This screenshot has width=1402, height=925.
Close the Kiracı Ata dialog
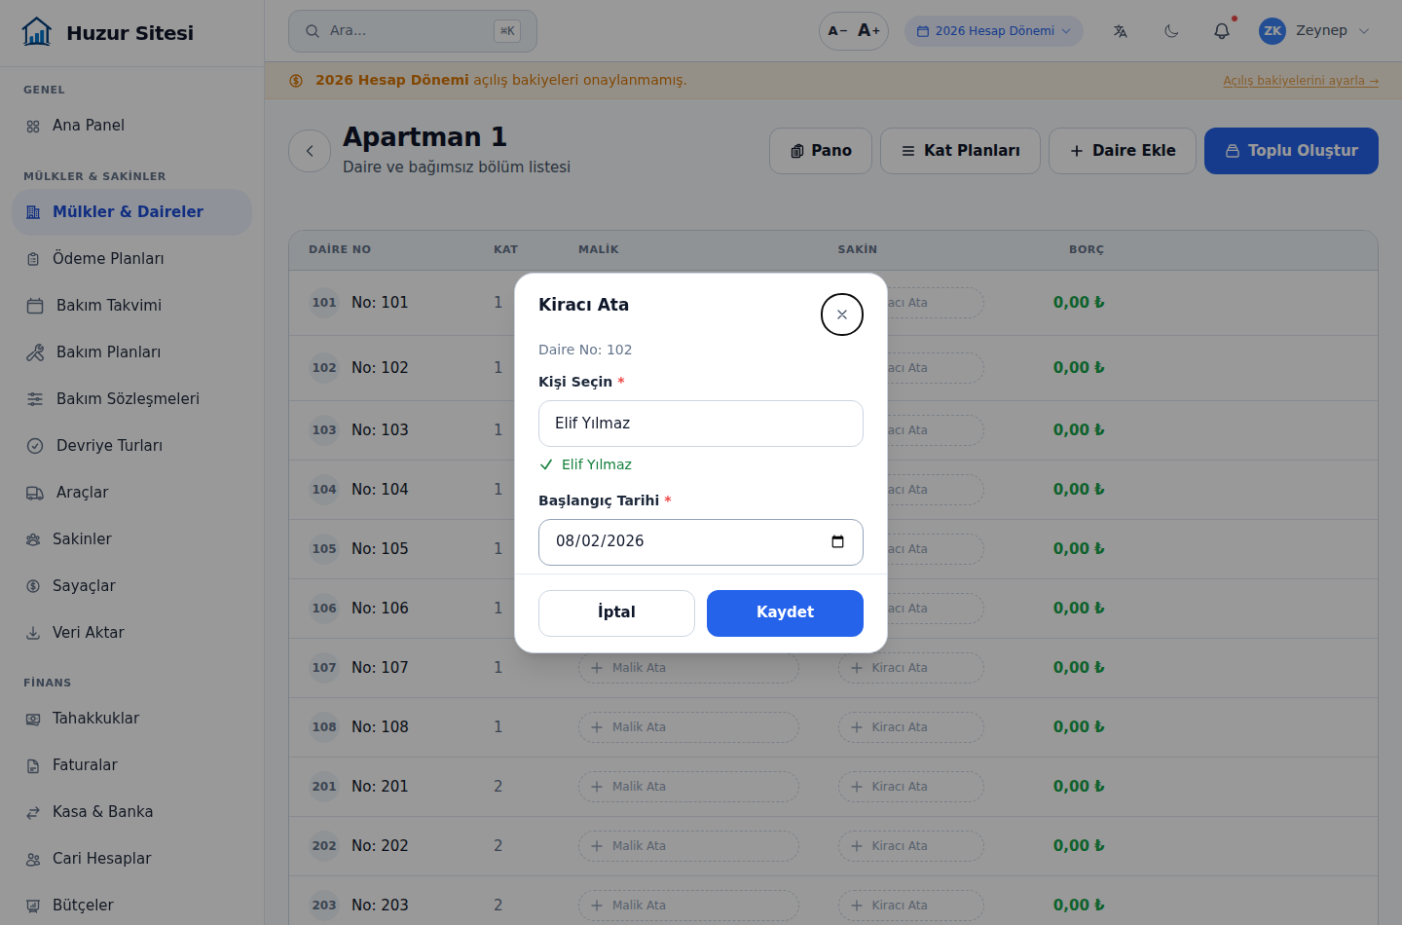tap(842, 314)
